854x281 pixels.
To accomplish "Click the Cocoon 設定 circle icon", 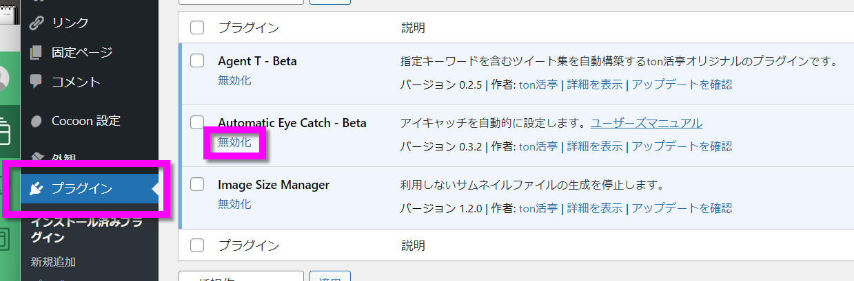I will [37, 121].
